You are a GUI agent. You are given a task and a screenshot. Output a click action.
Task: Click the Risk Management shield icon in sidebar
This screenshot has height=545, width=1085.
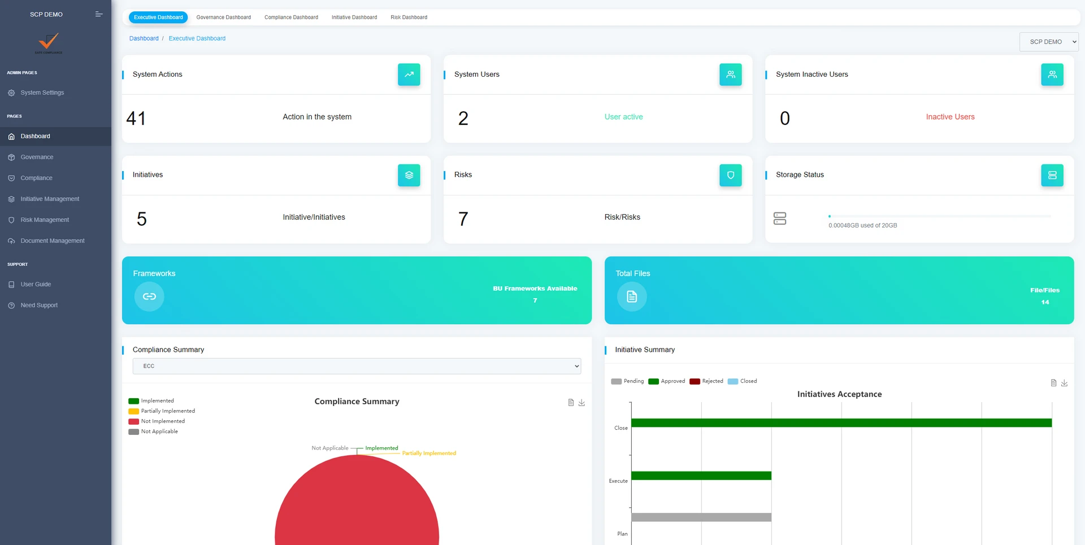pyautogui.click(x=11, y=220)
